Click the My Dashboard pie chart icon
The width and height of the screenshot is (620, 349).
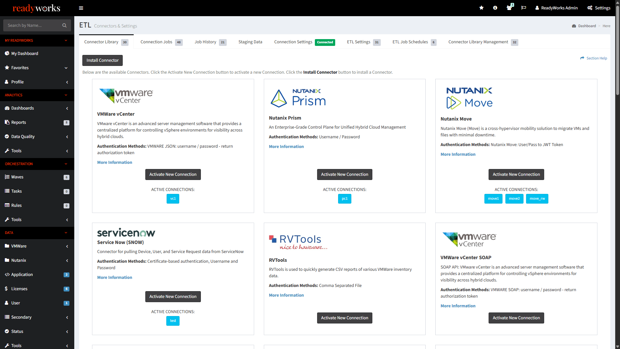click(x=7, y=53)
